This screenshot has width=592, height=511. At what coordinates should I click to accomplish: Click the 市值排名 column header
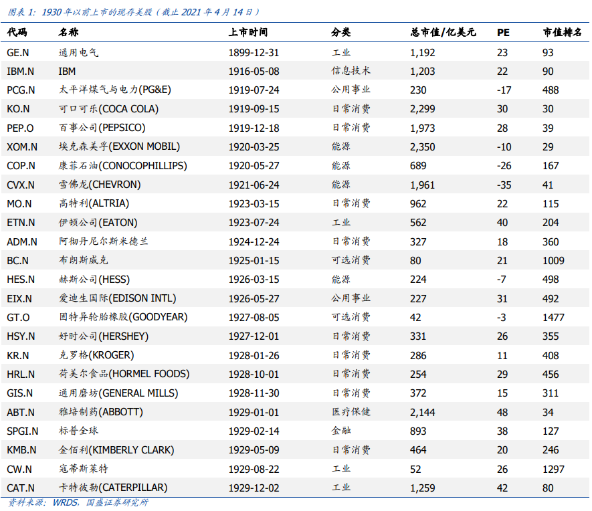[562, 32]
